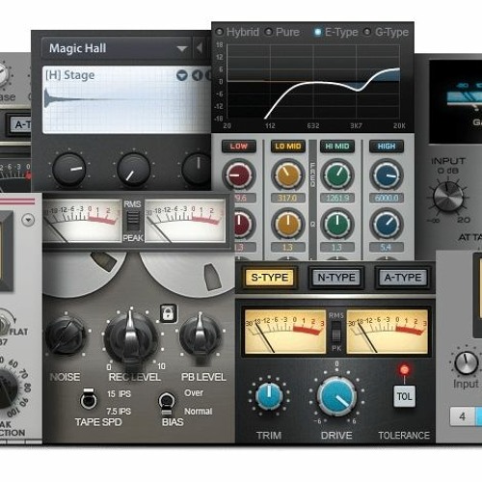Click the left VU meter on the tape plugin

(82, 221)
